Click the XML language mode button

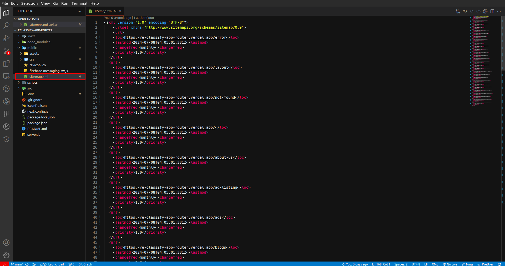coord(435,264)
